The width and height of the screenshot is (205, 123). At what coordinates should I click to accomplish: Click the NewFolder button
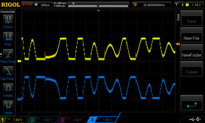[x=191, y=54]
